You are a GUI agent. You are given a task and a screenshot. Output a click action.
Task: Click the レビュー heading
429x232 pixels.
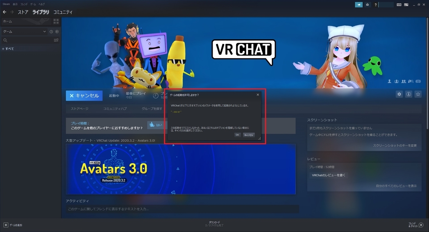point(314,158)
